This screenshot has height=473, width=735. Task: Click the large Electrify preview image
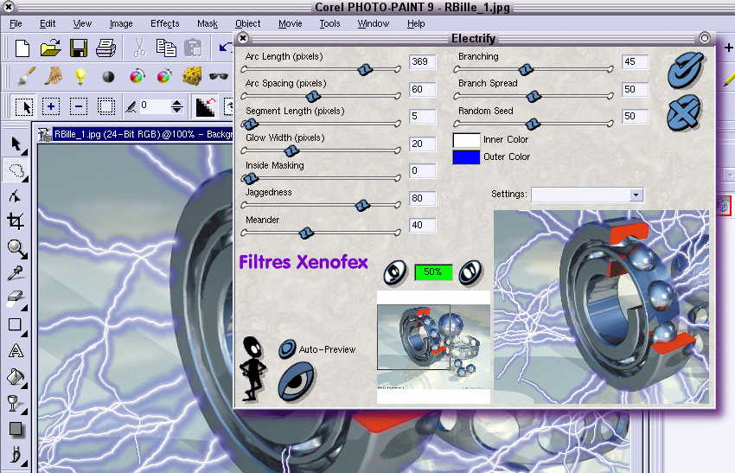(602, 307)
